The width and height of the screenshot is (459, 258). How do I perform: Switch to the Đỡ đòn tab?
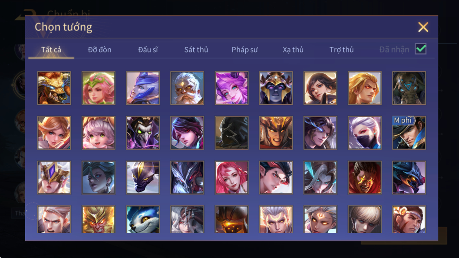(x=100, y=50)
